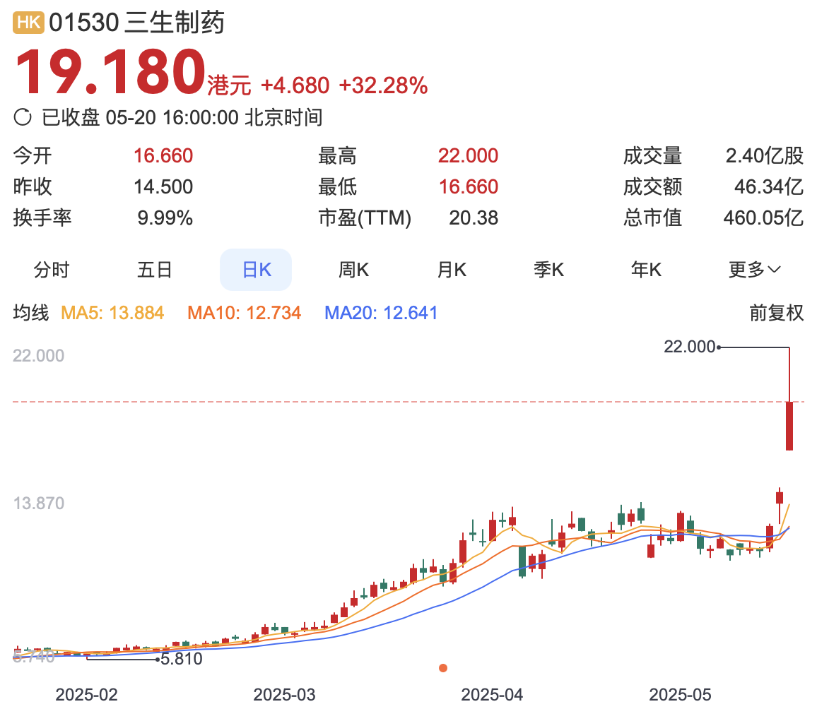The image size is (817, 709).
Task: Click the 2025-05 date axis label
Action: (680, 695)
